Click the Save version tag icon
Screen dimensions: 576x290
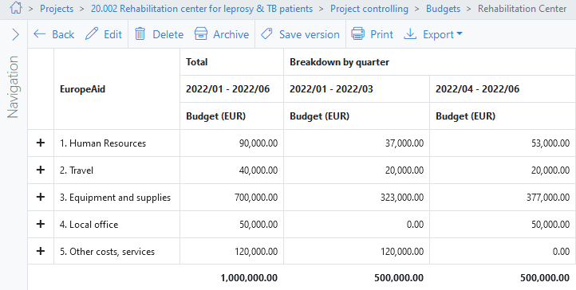click(266, 33)
